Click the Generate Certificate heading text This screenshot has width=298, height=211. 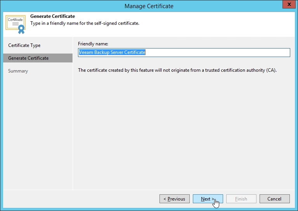[52, 16]
